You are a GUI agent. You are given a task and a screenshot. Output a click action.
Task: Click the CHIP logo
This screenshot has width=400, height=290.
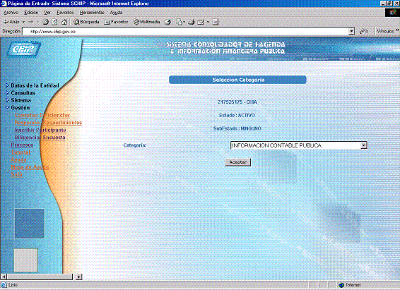click(23, 49)
